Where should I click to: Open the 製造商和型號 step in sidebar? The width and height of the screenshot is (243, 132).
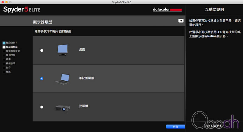(x=13, y=51)
